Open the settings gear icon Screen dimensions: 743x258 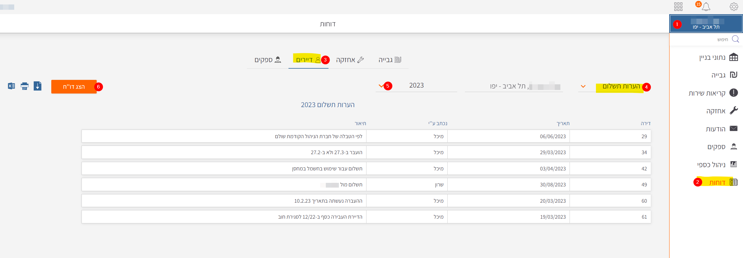(734, 7)
